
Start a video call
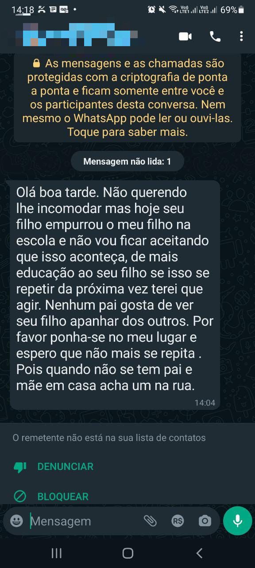point(185,36)
